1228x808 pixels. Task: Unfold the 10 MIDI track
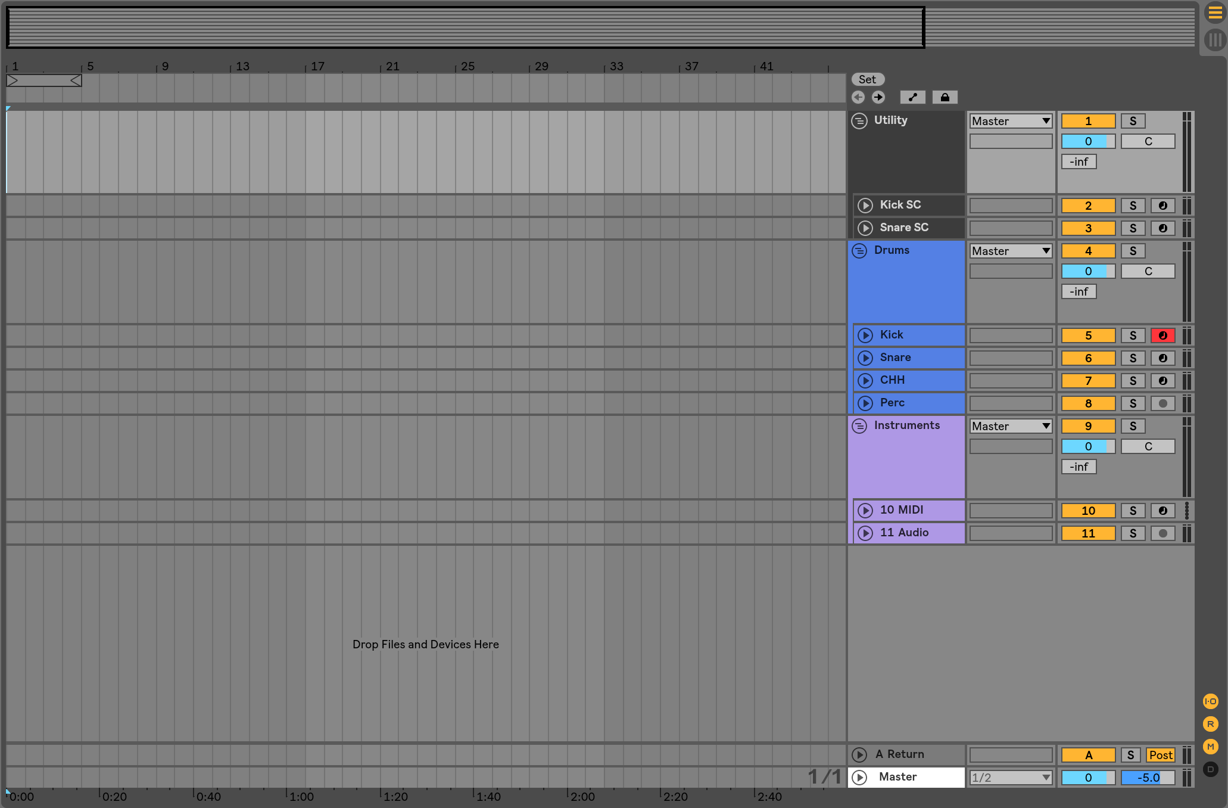tap(865, 511)
